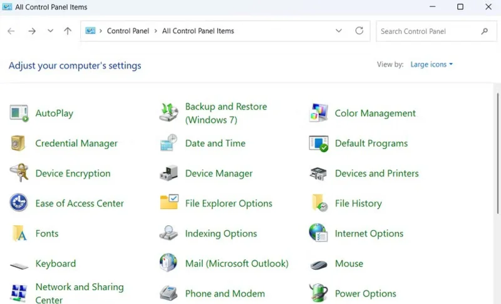Select All Control Panel Items breadcrumb

pos(198,31)
